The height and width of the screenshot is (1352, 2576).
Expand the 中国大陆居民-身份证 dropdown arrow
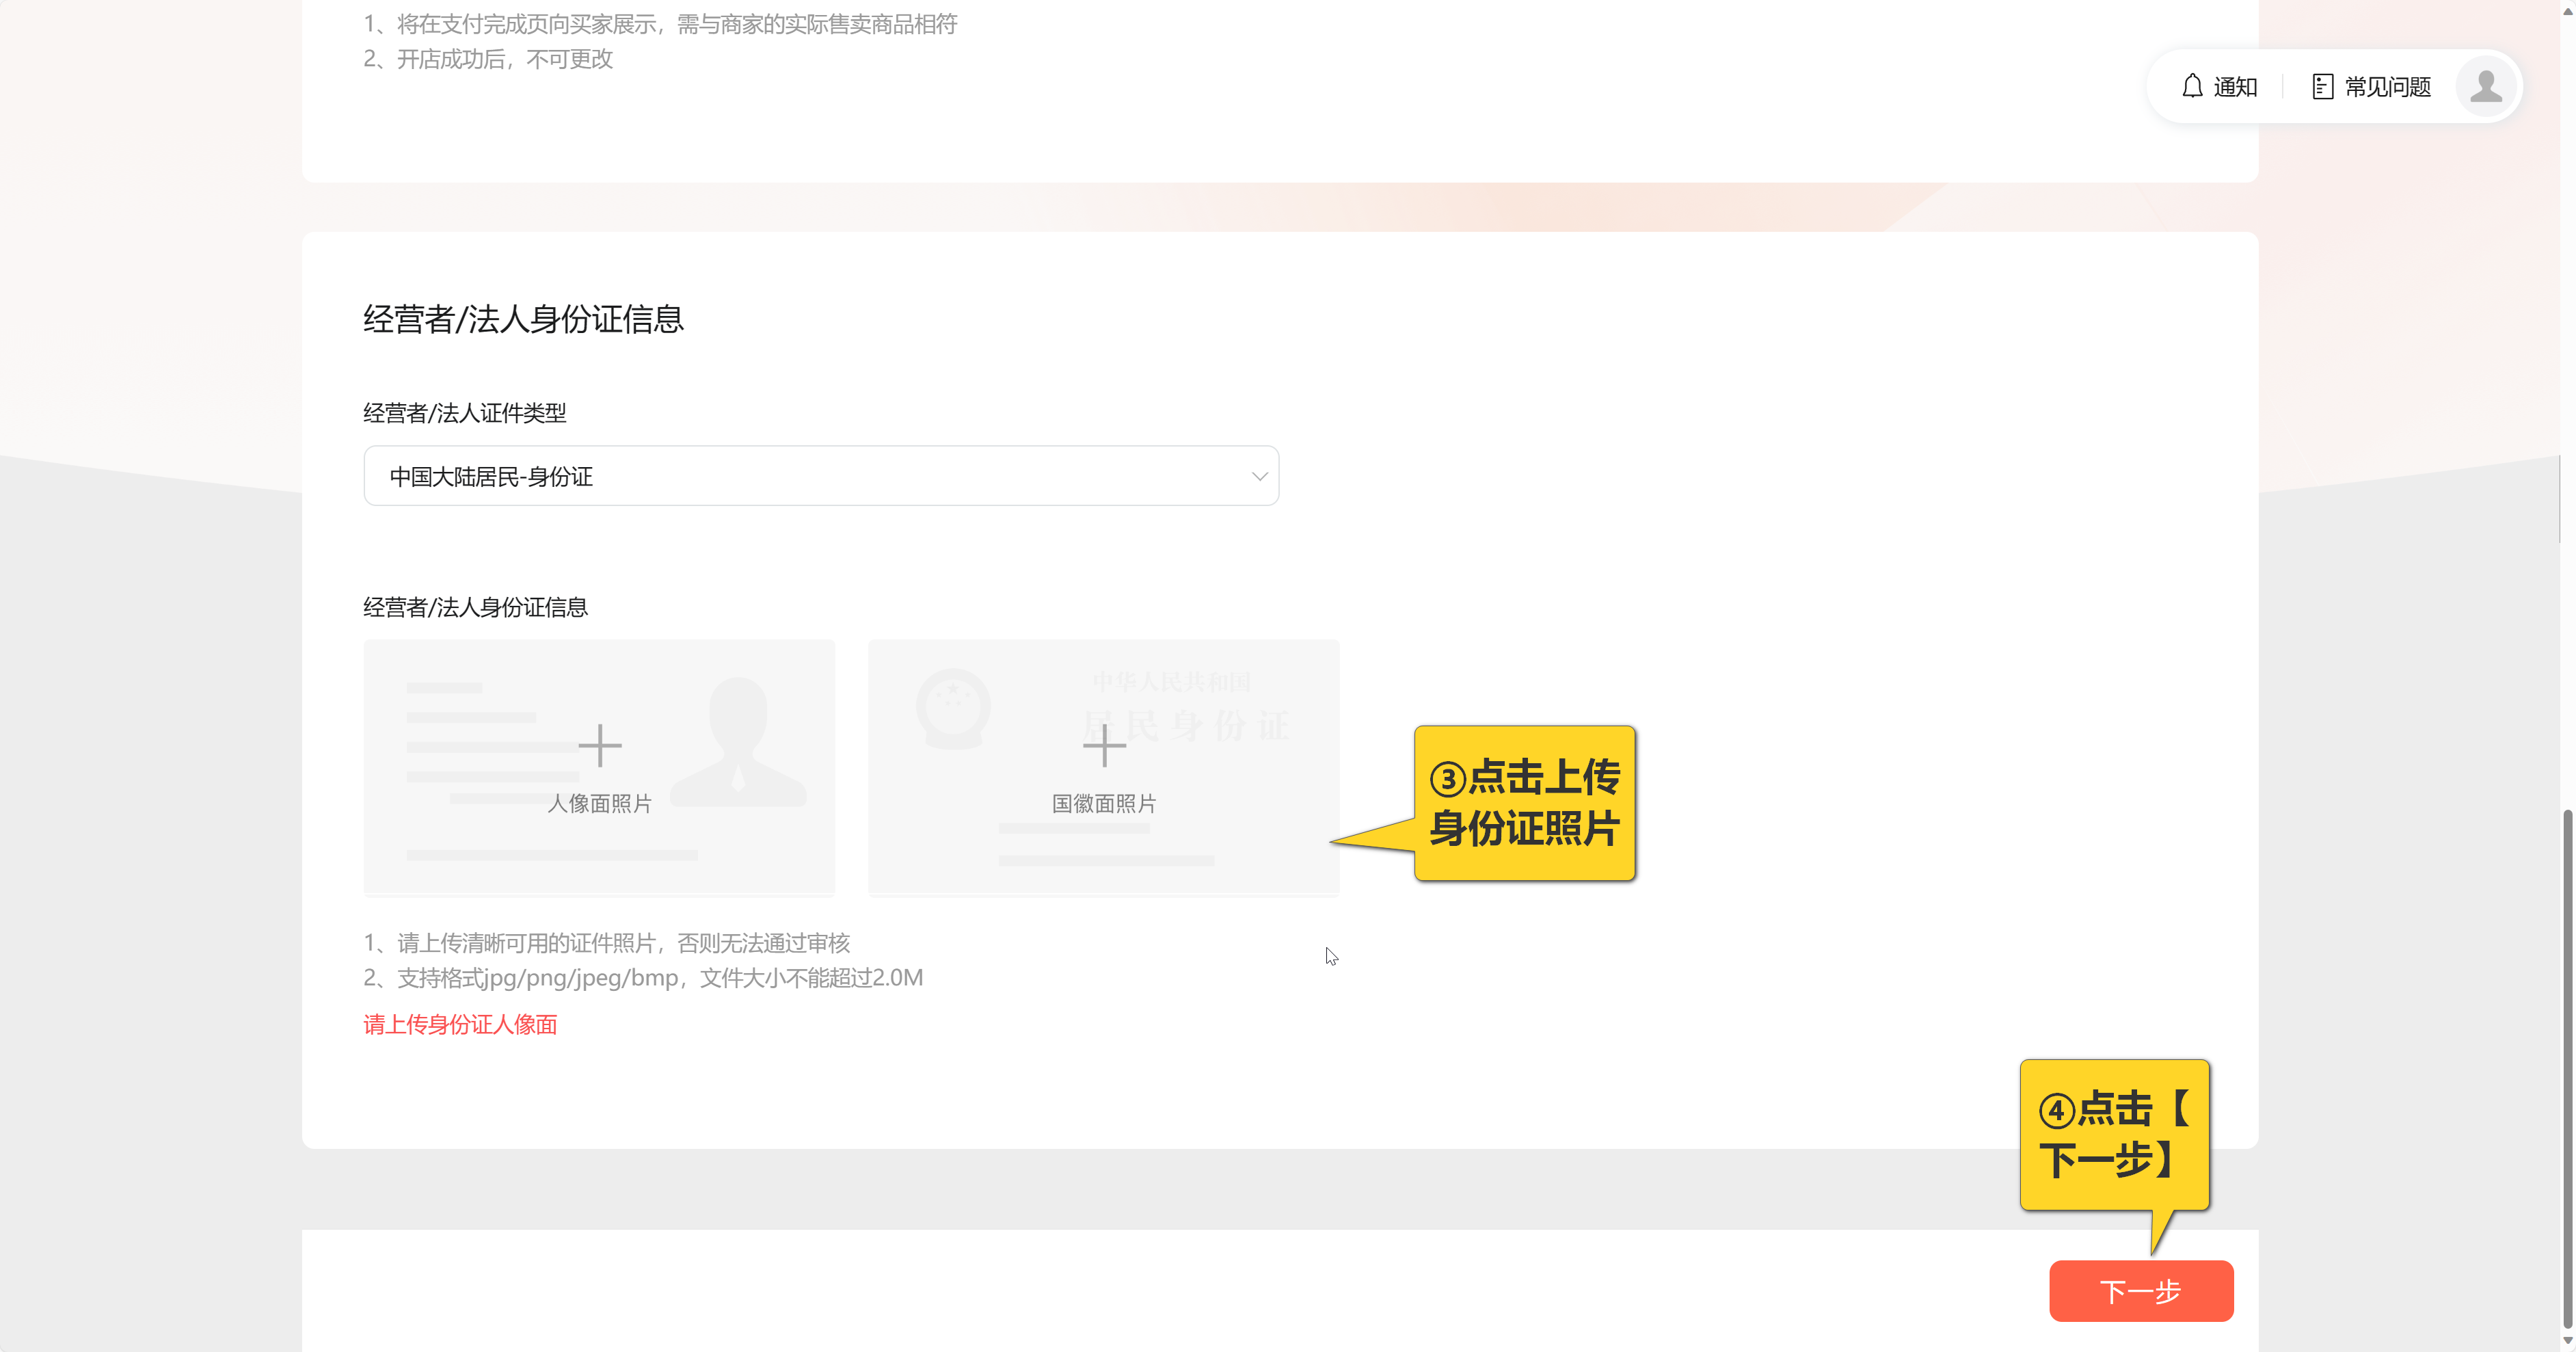click(1259, 477)
